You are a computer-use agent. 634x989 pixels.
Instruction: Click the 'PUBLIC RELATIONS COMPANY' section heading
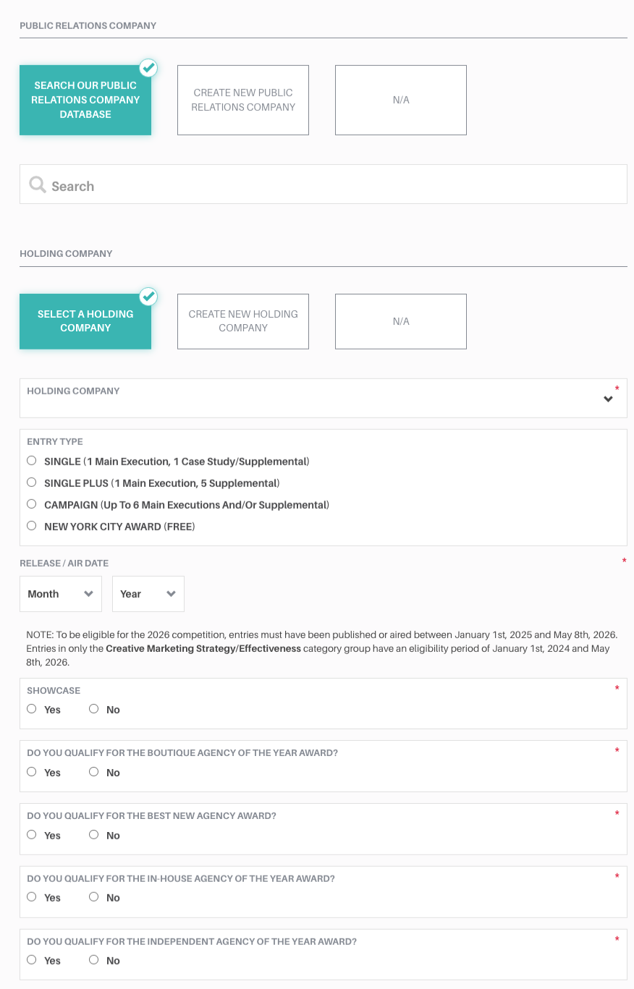[88, 25]
